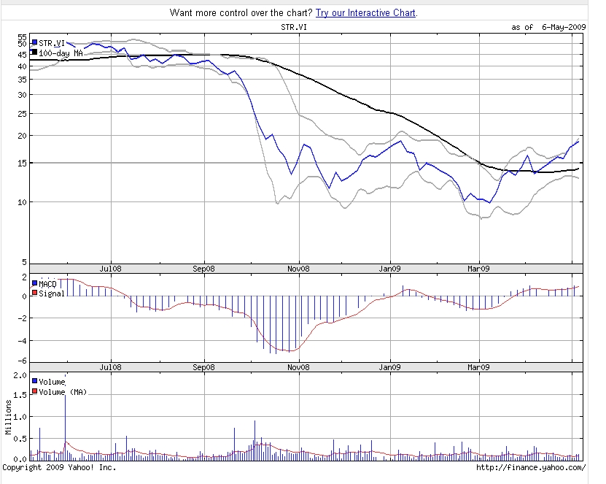Click the black 100-day MA legend swatch

[34, 53]
